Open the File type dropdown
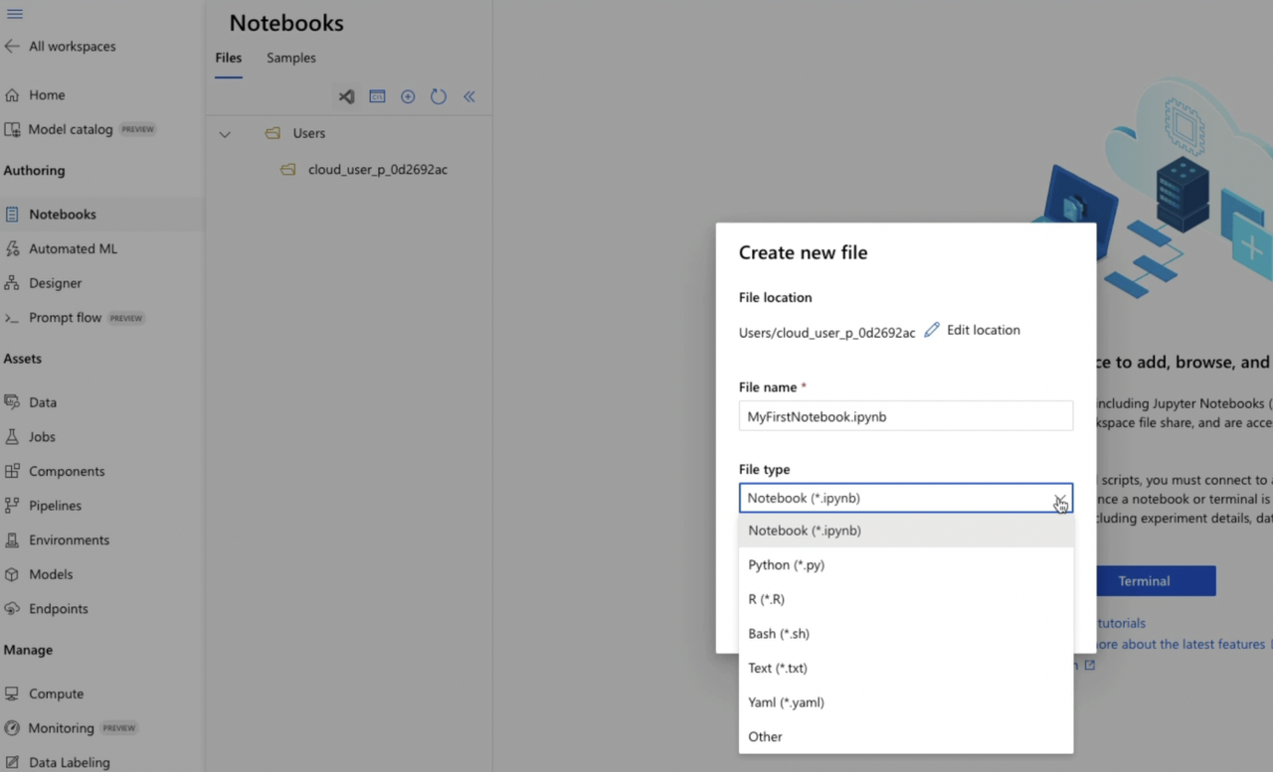1273x772 pixels. (1058, 498)
